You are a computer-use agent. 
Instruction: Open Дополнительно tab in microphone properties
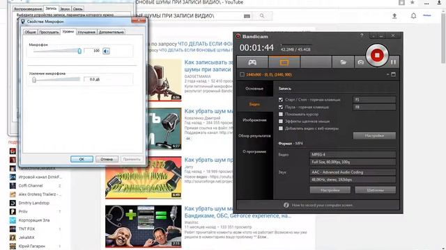pyautogui.click(x=111, y=32)
